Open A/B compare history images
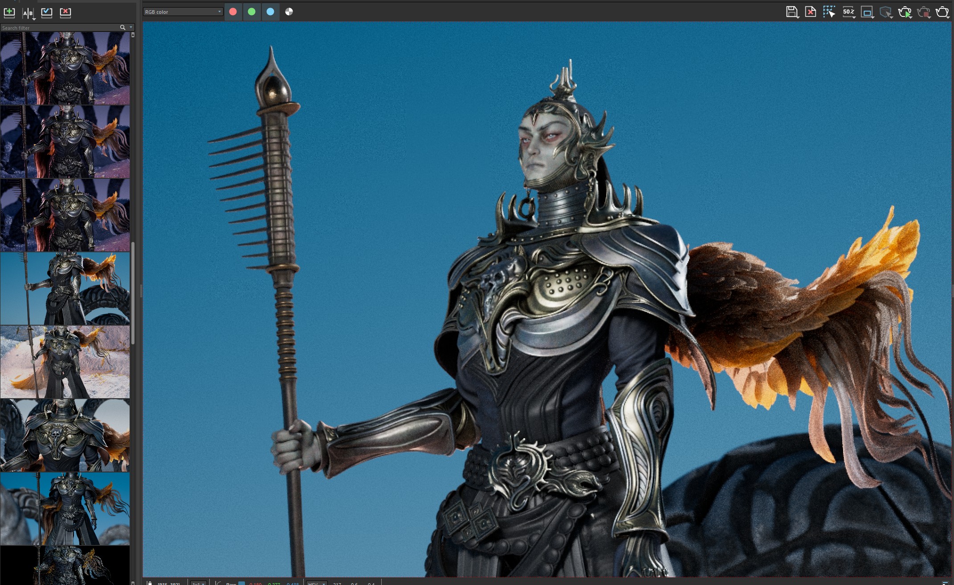The height and width of the screenshot is (585, 954). 28,13
